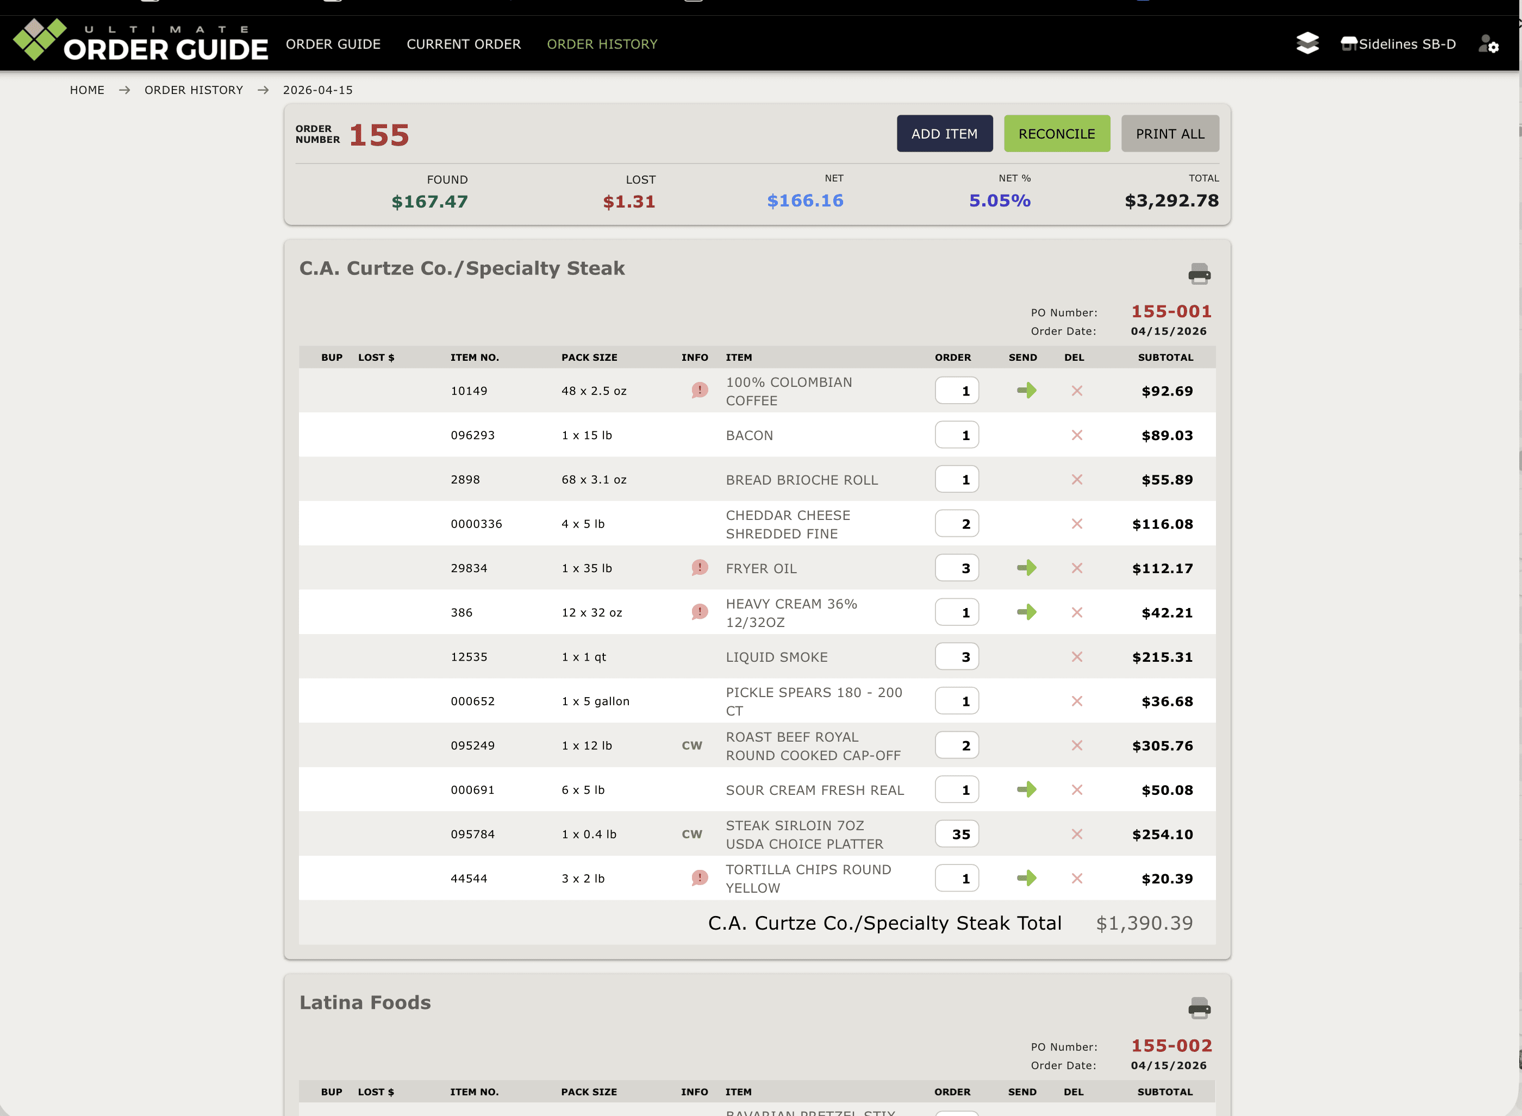
Task: Open the layers stack icon in header
Action: (x=1307, y=44)
